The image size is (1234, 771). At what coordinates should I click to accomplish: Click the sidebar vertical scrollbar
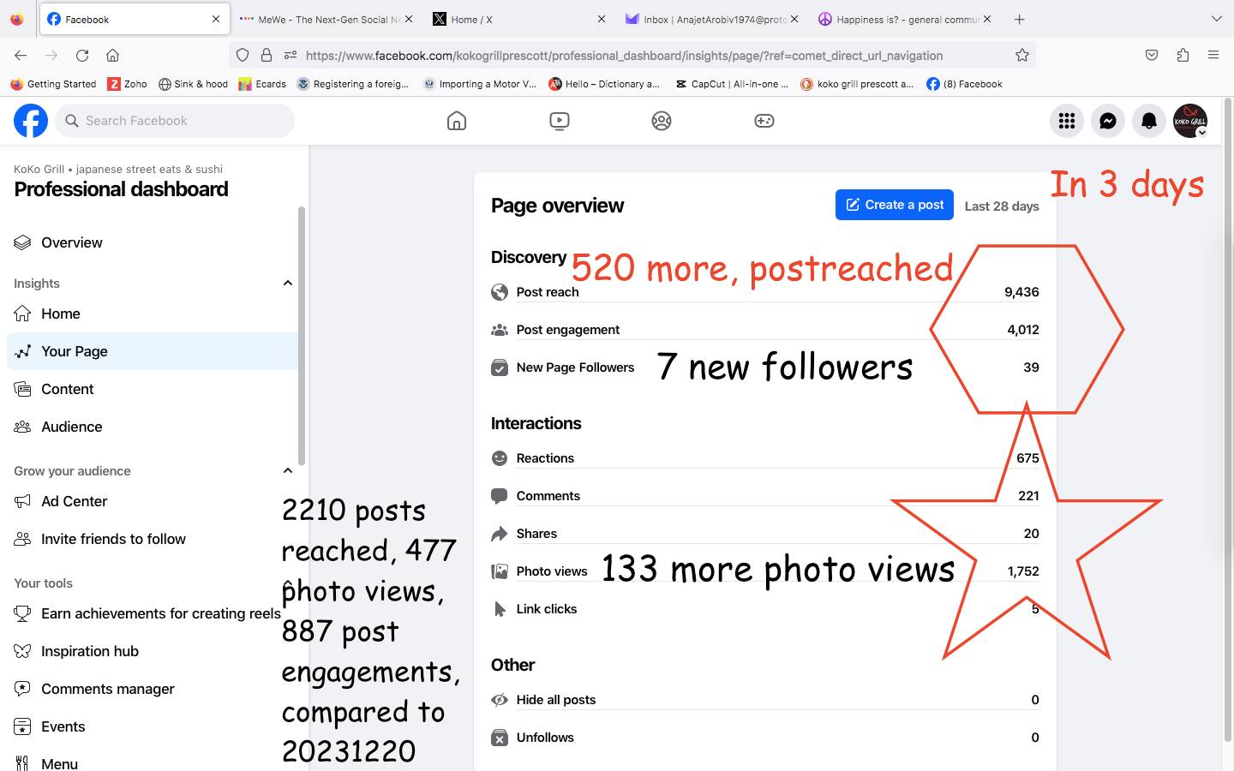(302, 336)
